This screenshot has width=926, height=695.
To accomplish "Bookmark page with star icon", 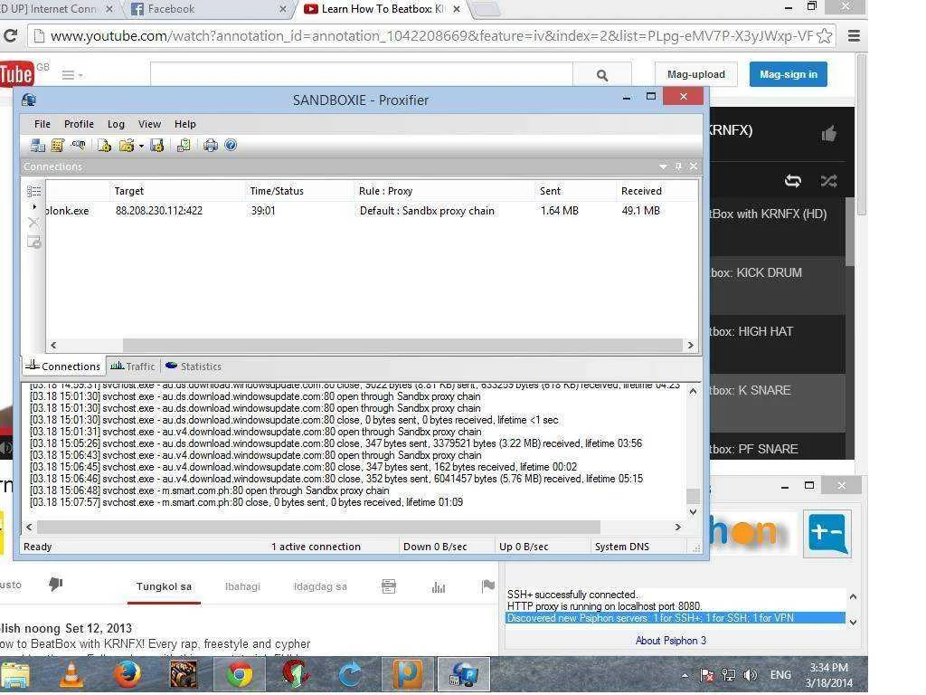I will (x=825, y=36).
